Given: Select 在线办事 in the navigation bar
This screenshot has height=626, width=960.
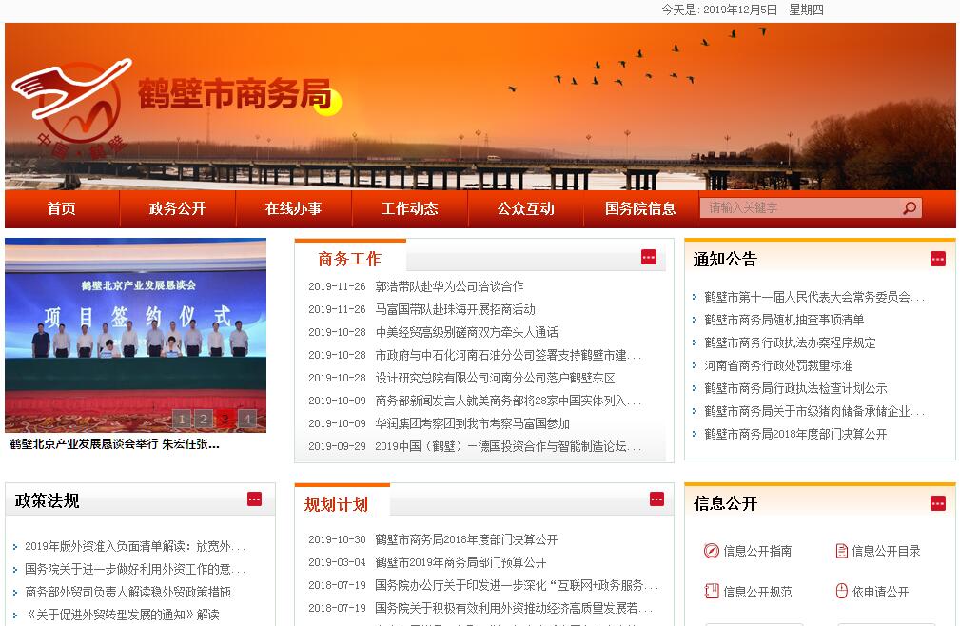Looking at the screenshot, I should [x=293, y=208].
